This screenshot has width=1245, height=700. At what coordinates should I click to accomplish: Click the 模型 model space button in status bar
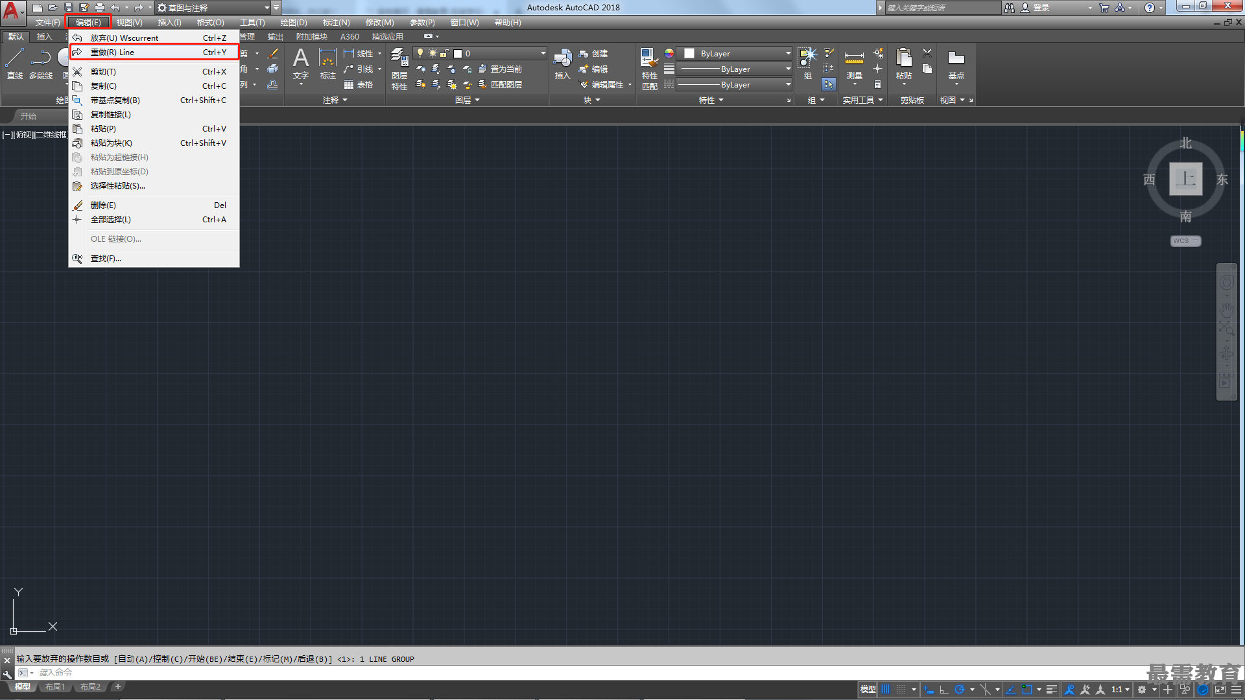pos(868,690)
